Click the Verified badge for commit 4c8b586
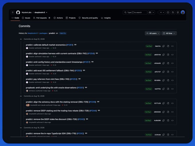 pos(148,120)
